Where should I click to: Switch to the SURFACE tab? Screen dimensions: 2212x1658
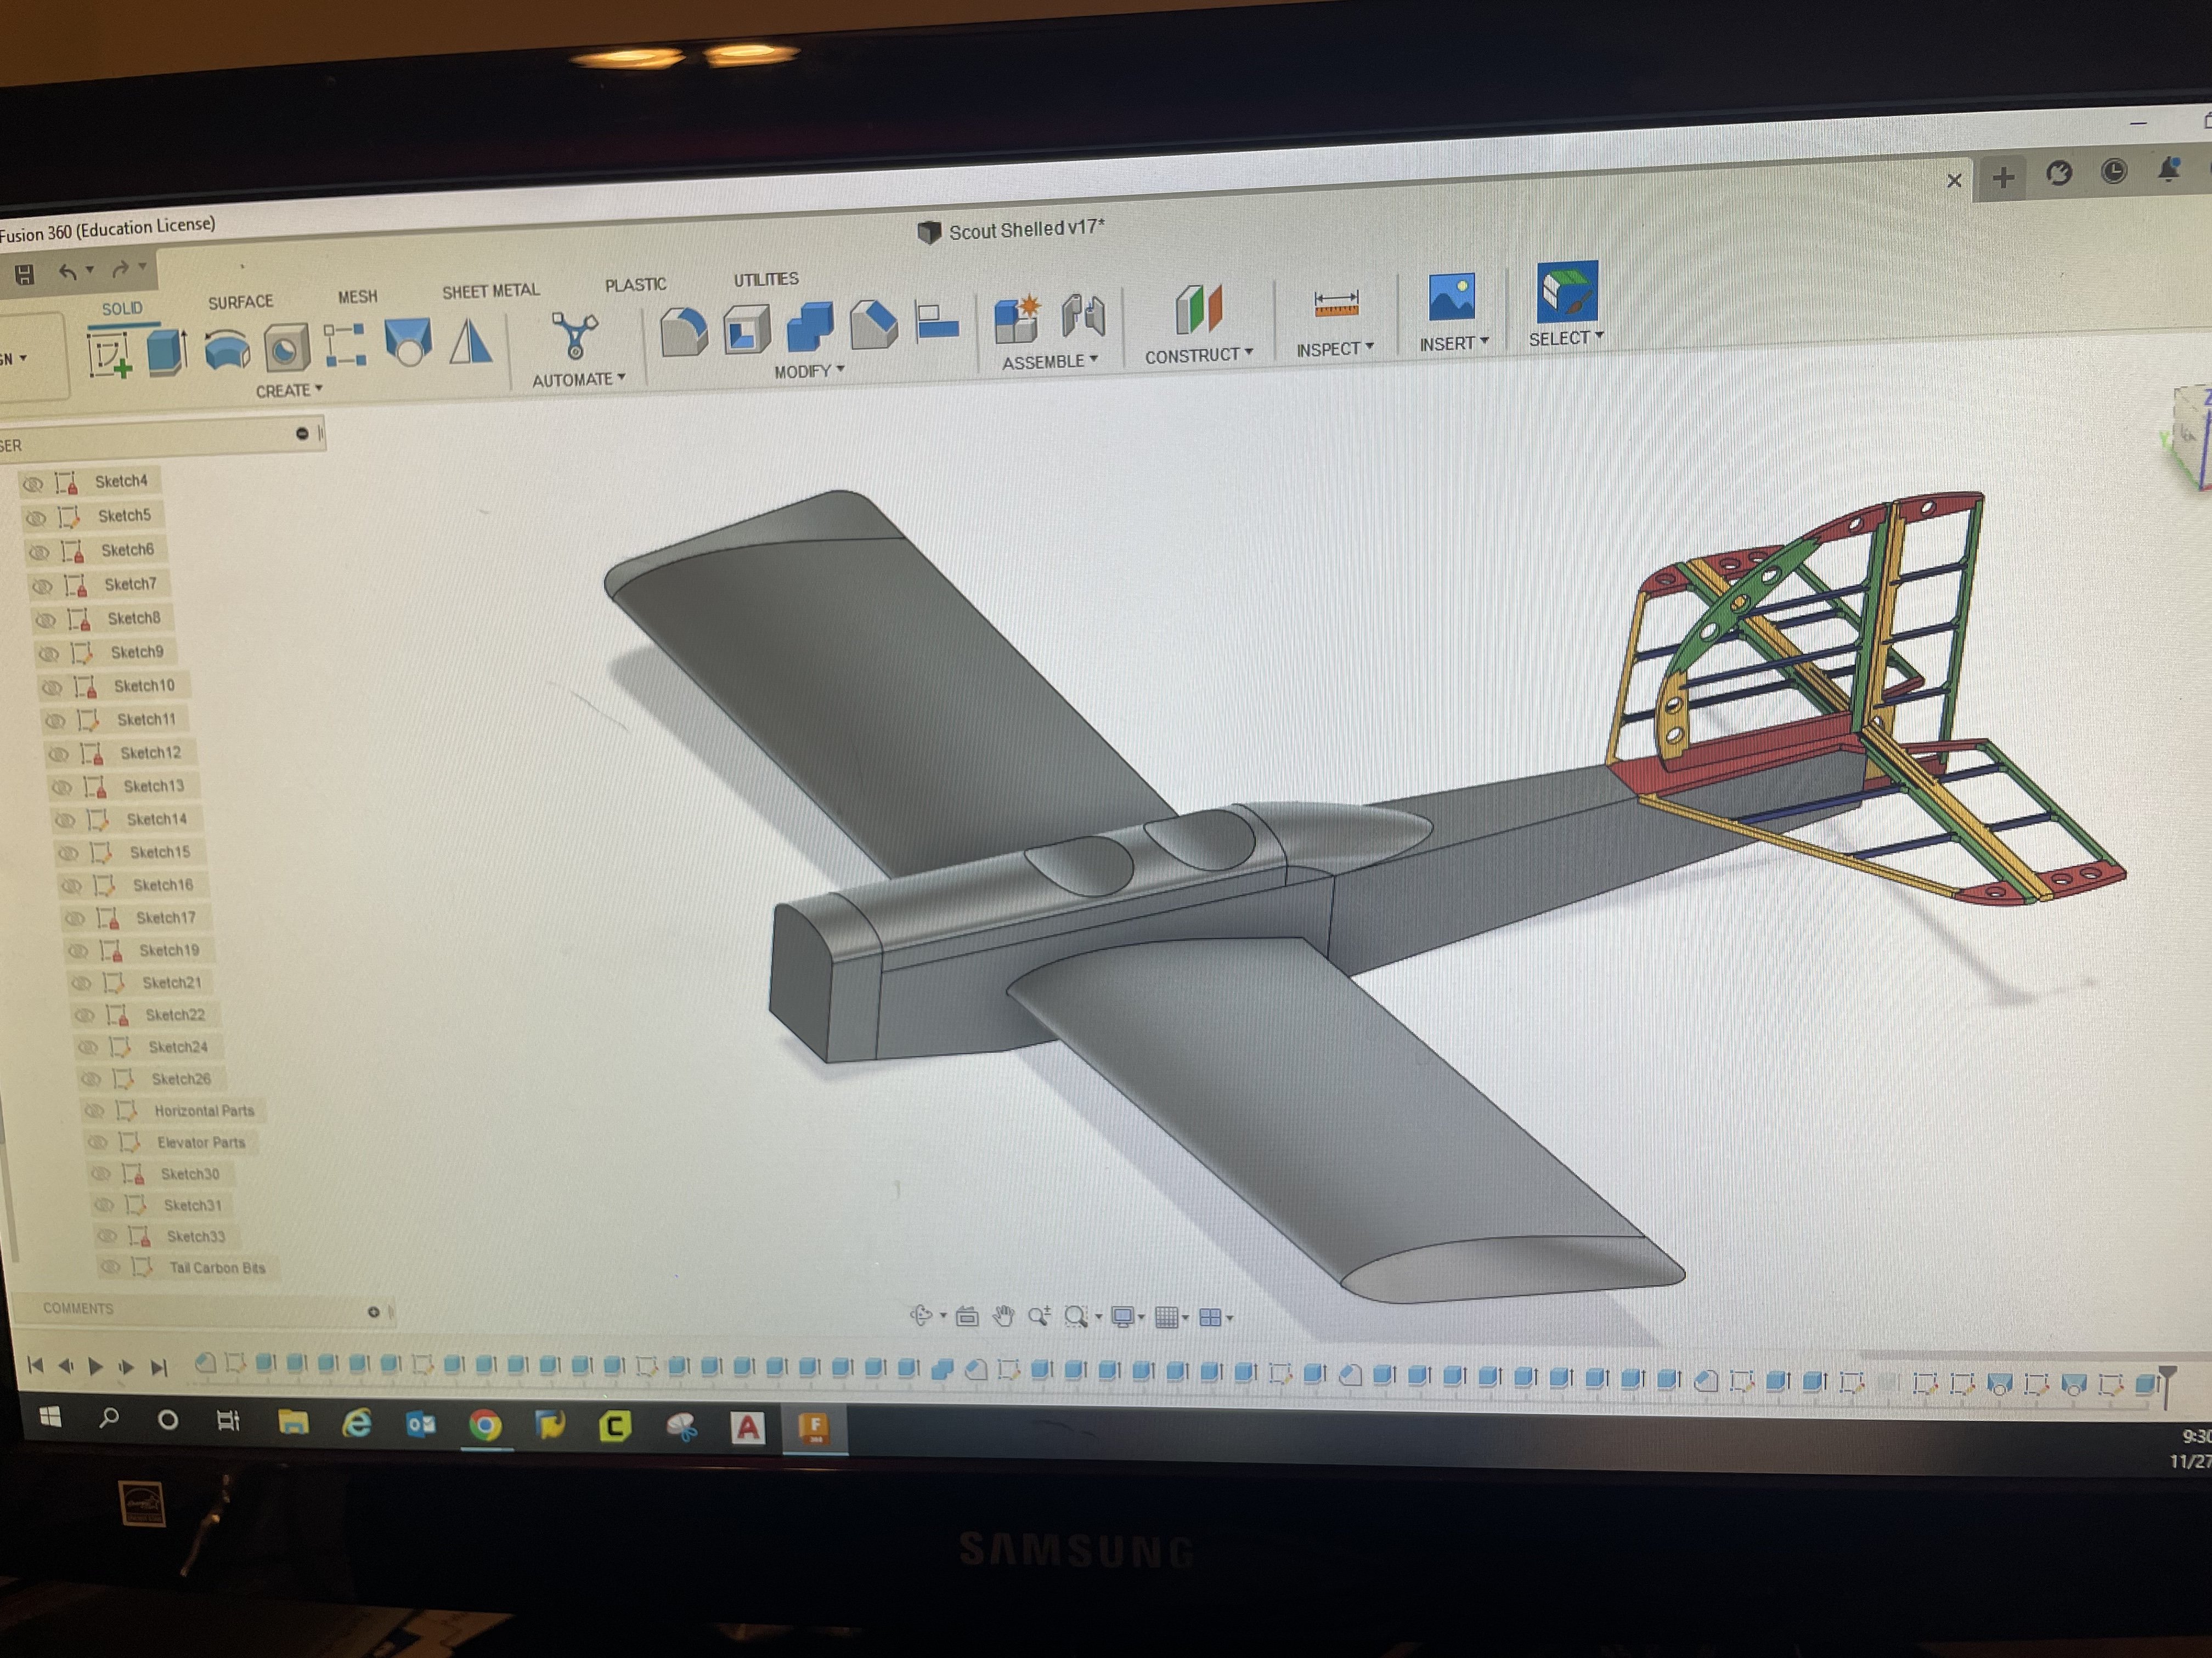240,302
